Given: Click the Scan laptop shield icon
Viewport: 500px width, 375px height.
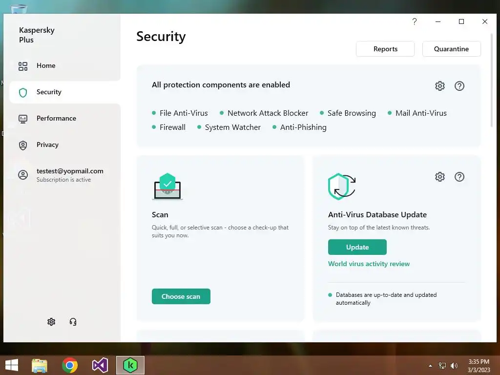Looking at the screenshot, I should [x=167, y=187].
